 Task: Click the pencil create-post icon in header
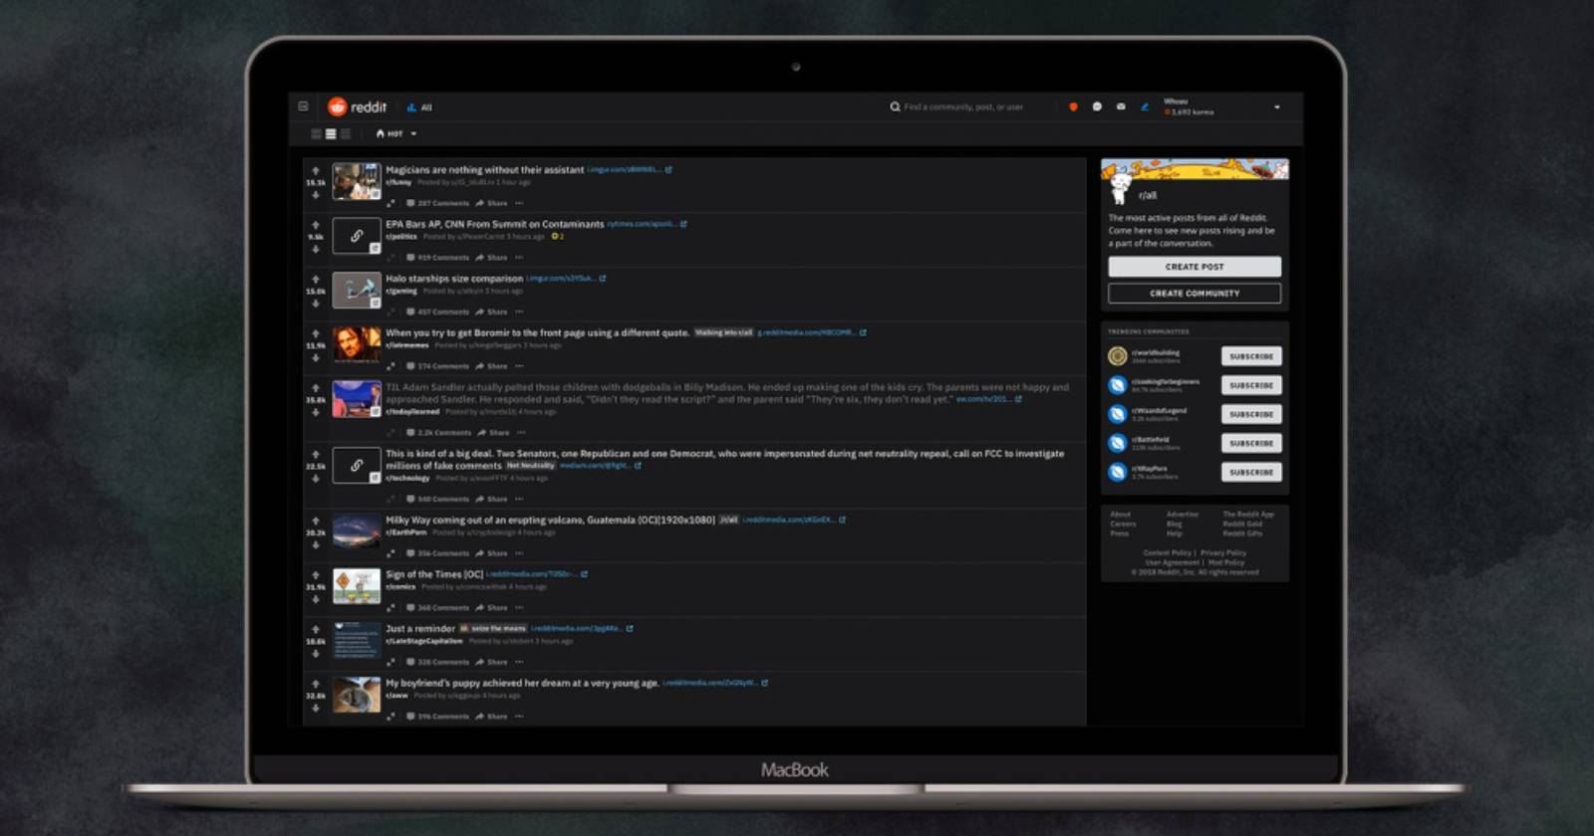click(1145, 106)
